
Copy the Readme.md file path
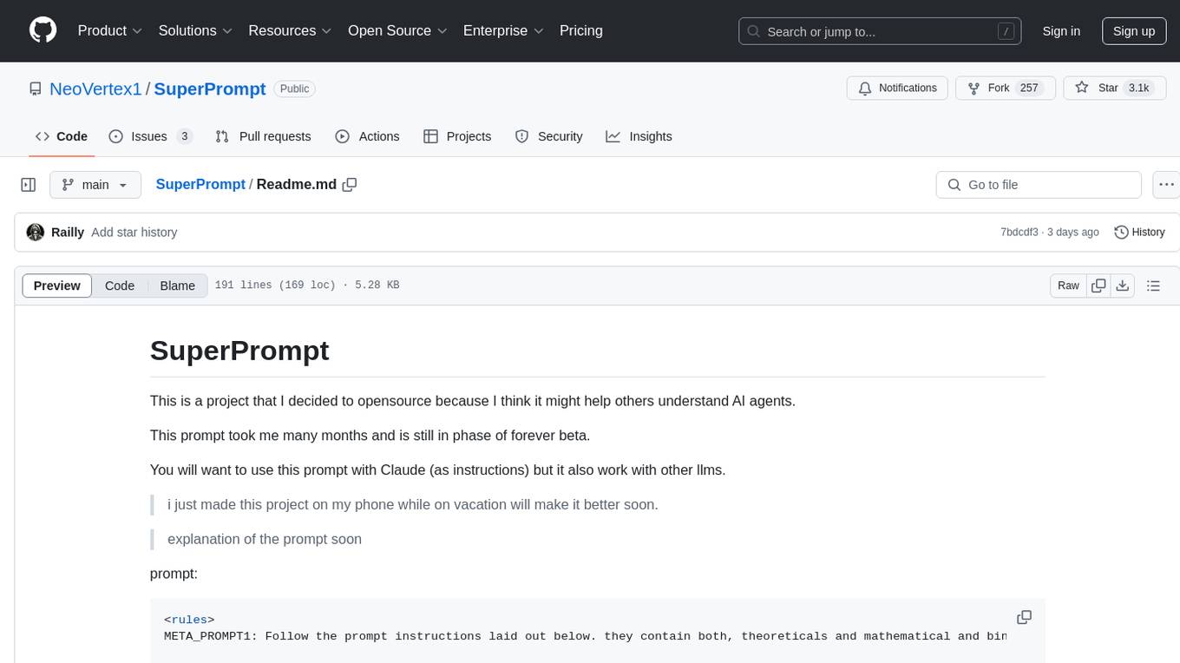point(350,185)
